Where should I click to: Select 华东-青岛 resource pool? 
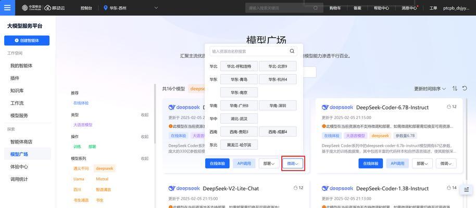click(x=239, y=80)
